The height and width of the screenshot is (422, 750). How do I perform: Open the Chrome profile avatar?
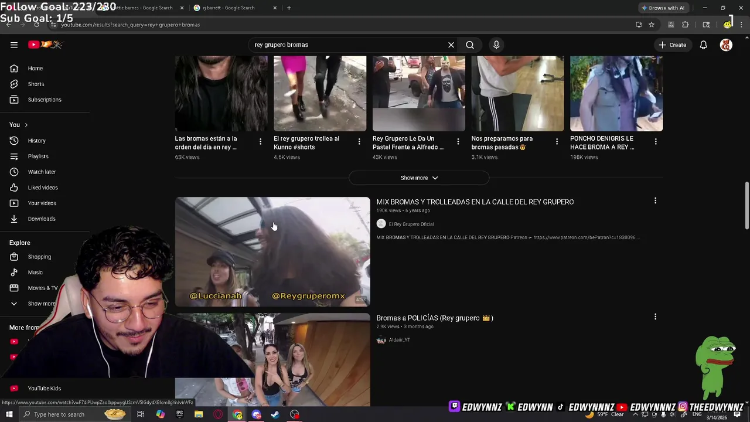[727, 25]
